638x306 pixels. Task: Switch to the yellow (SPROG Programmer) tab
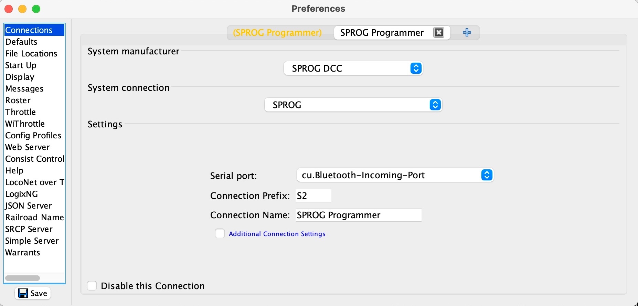[277, 33]
